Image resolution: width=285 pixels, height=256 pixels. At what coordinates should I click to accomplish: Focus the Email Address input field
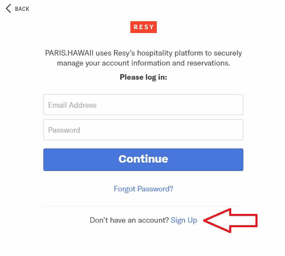143,105
